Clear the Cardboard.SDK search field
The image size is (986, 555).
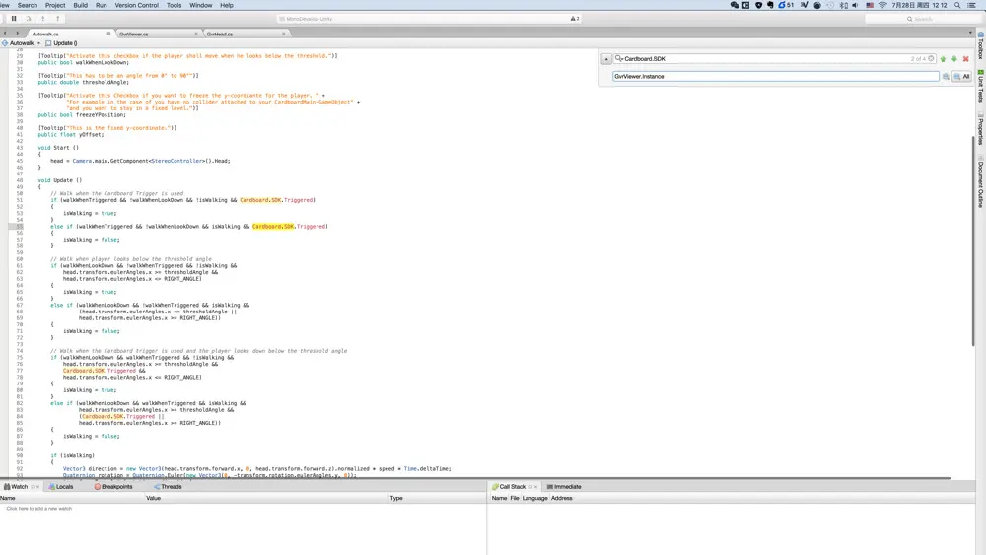(x=932, y=58)
